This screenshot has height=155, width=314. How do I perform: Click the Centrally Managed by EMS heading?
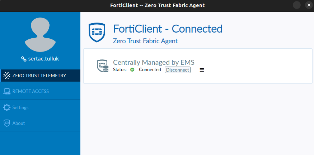154,62
